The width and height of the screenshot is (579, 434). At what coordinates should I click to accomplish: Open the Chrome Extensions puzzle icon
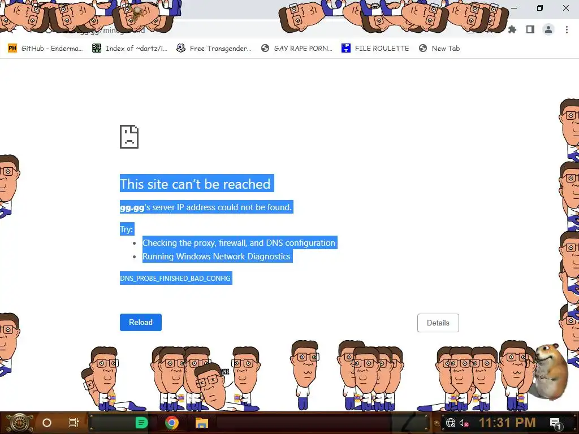point(512,29)
